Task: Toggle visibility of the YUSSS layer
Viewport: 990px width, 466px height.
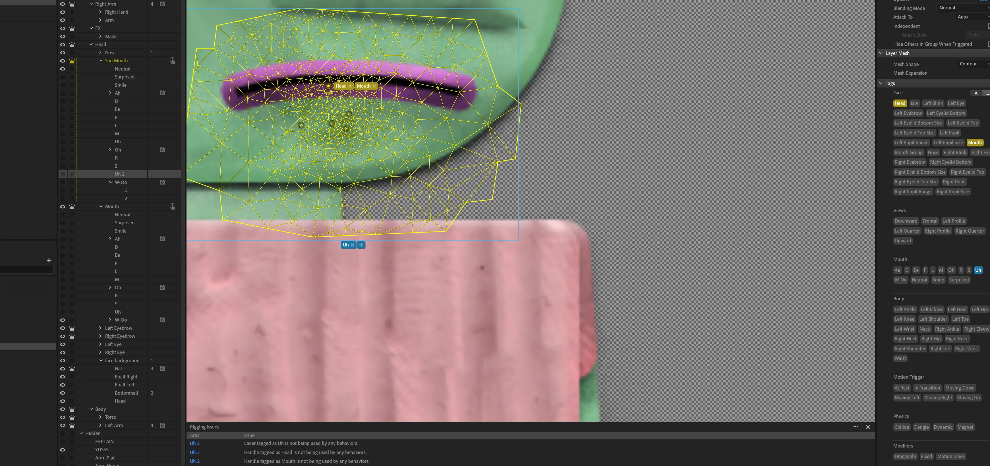Action: coord(63,450)
